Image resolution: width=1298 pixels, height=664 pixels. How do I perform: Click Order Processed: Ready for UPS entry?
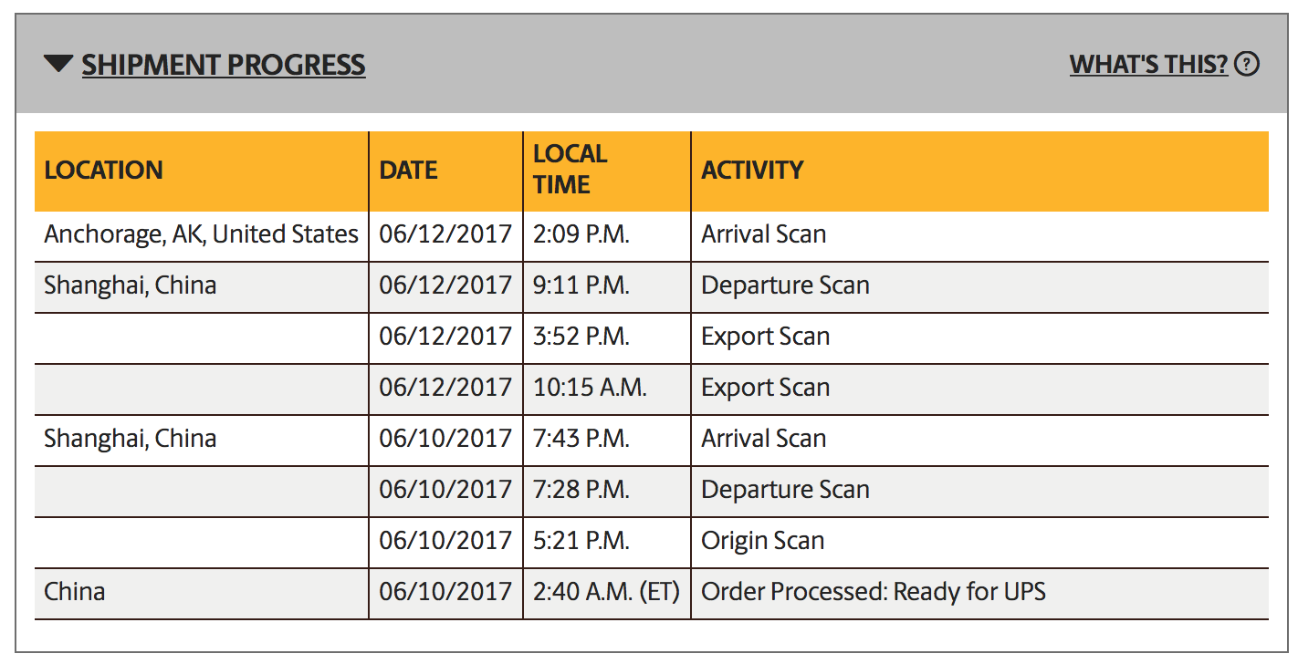pos(873,592)
